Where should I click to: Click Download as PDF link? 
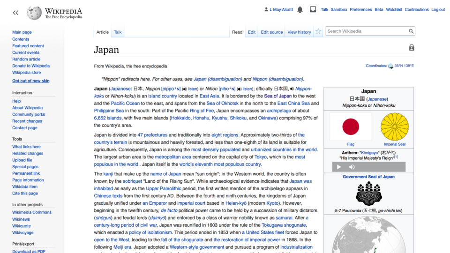coord(29,251)
